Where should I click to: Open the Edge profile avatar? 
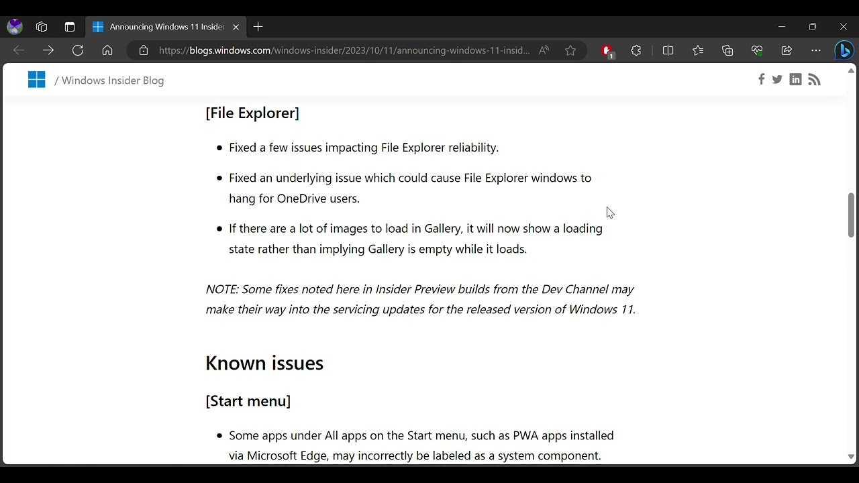(x=15, y=27)
